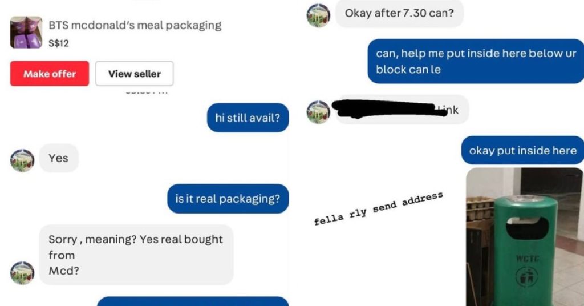Image resolution: width=584 pixels, height=306 pixels.
Task: Open the BTS meal packaging listing thumbnail
Action: coord(26,33)
